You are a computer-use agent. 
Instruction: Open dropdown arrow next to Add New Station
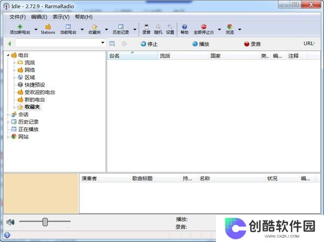pyautogui.click(x=36, y=30)
